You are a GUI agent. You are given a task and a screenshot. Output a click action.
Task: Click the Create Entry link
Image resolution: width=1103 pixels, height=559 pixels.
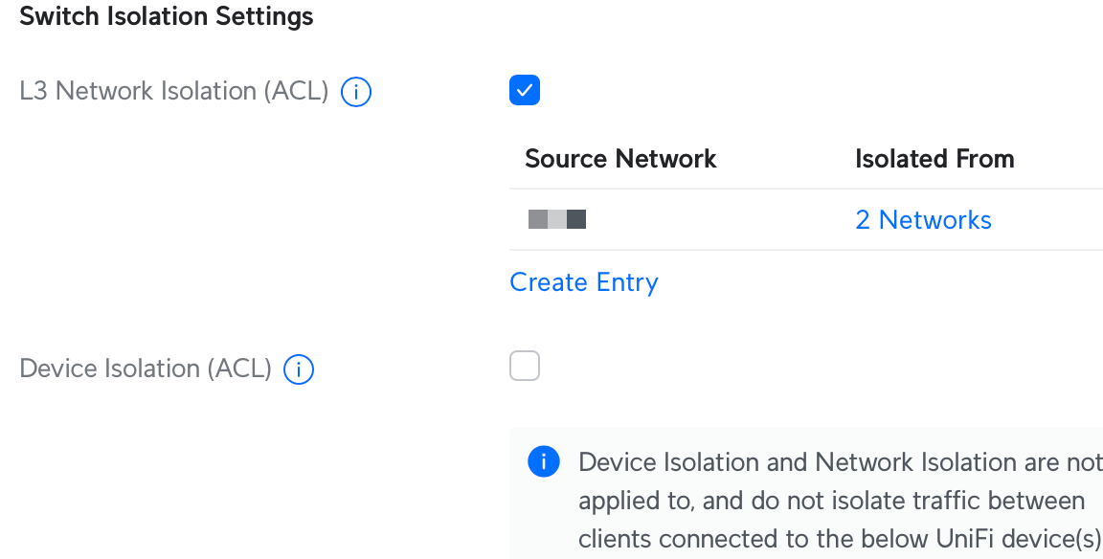[584, 282]
